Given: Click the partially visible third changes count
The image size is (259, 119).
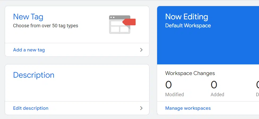Looking at the screenshot, I should click(257, 85).
